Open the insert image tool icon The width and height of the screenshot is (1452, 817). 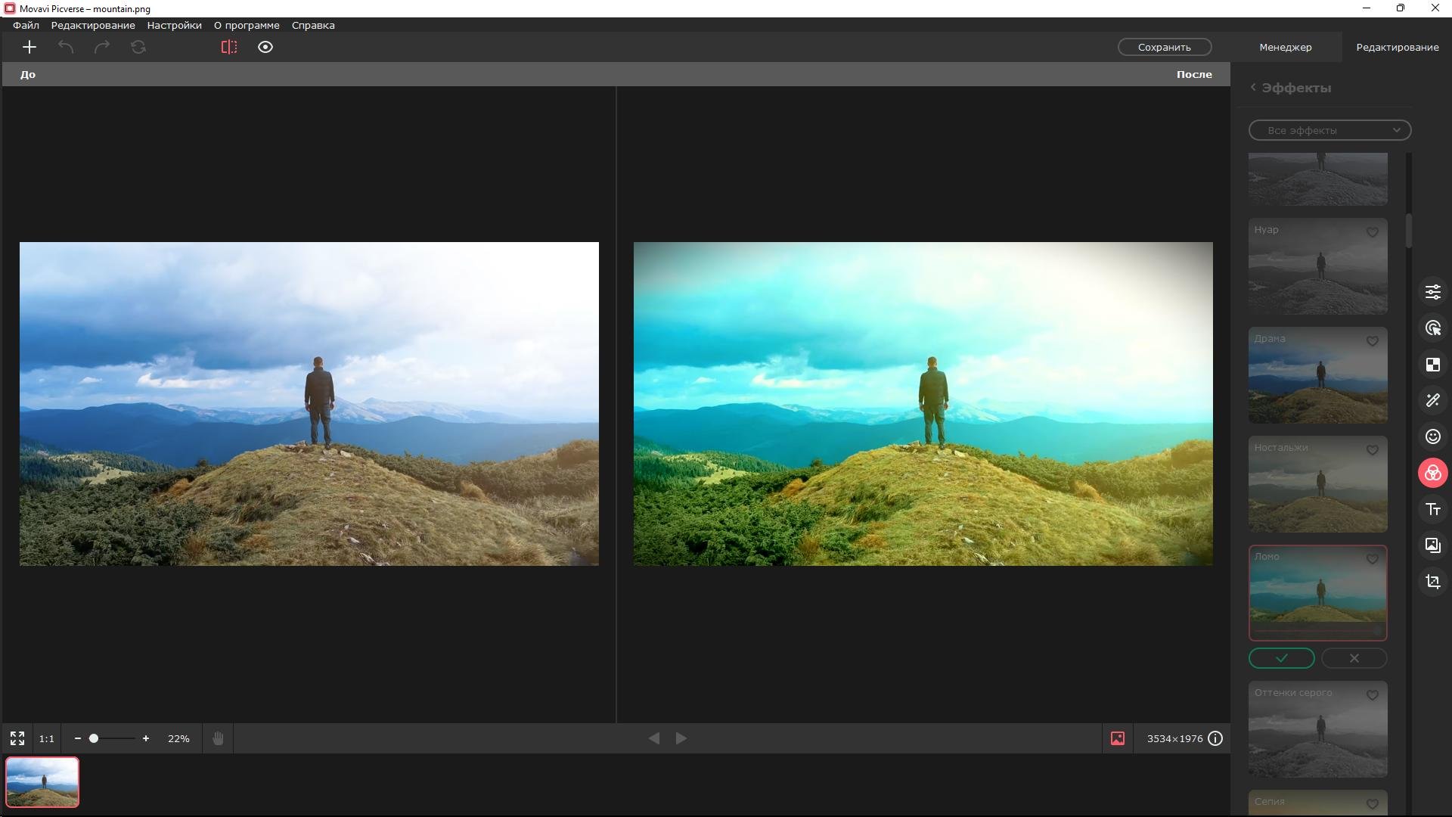(1432, 545)
